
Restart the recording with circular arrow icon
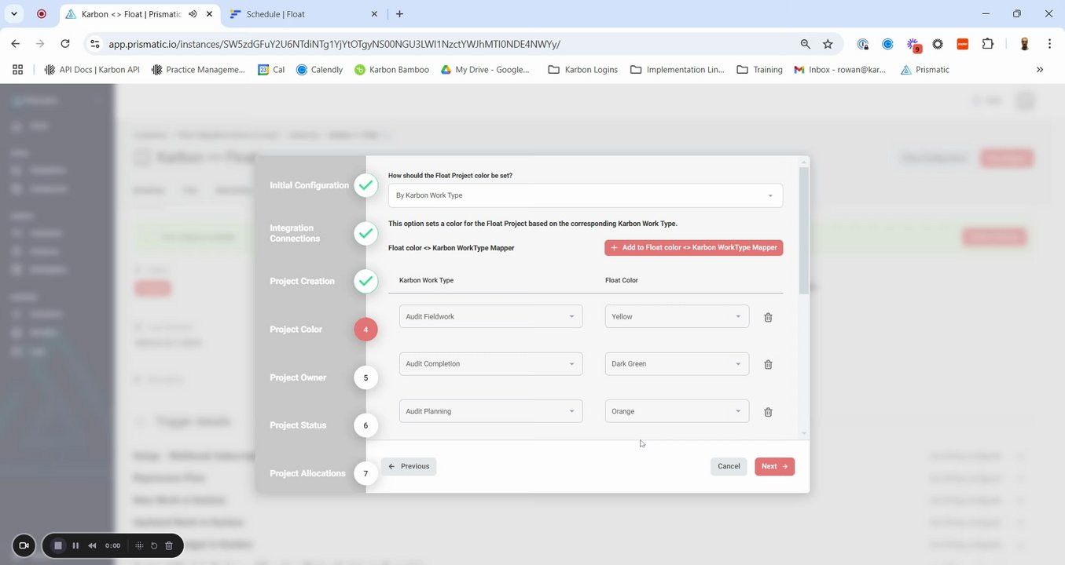(x=154, y=545)
